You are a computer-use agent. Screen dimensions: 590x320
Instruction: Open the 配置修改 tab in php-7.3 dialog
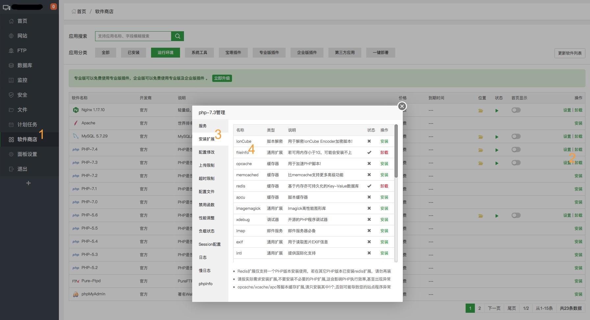pyautogui.click(x=210, y=152)
